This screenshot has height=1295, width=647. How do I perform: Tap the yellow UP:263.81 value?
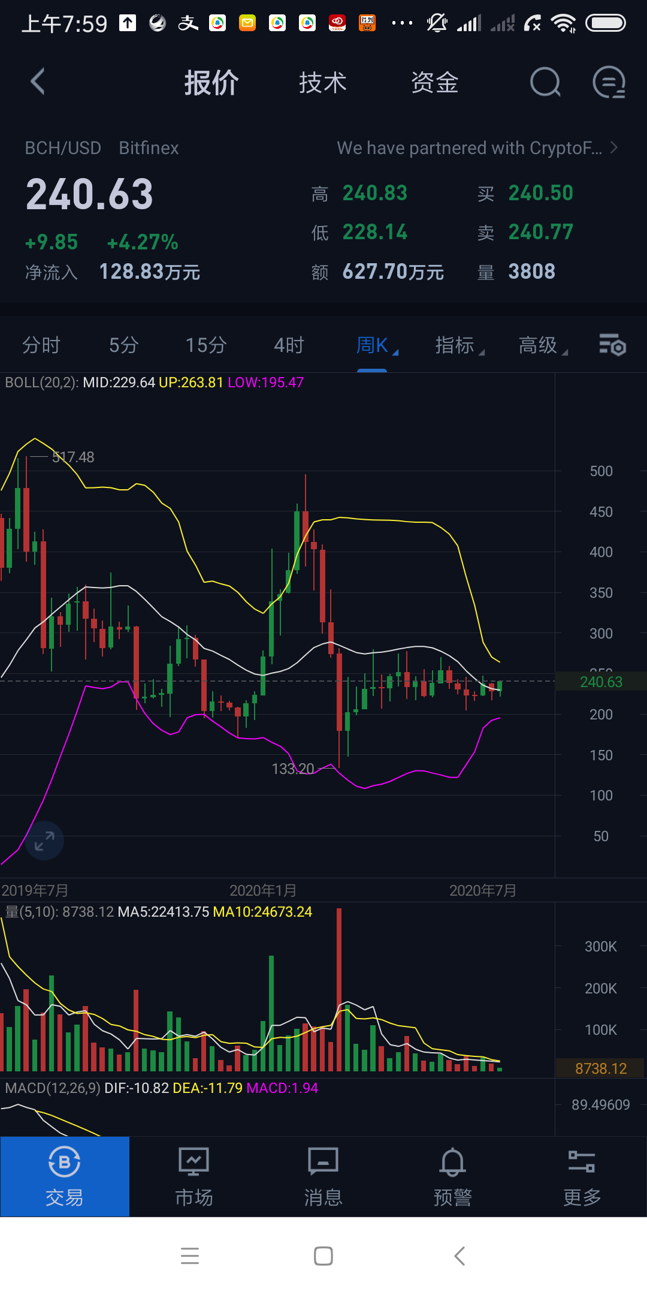[x=191, y=383]
